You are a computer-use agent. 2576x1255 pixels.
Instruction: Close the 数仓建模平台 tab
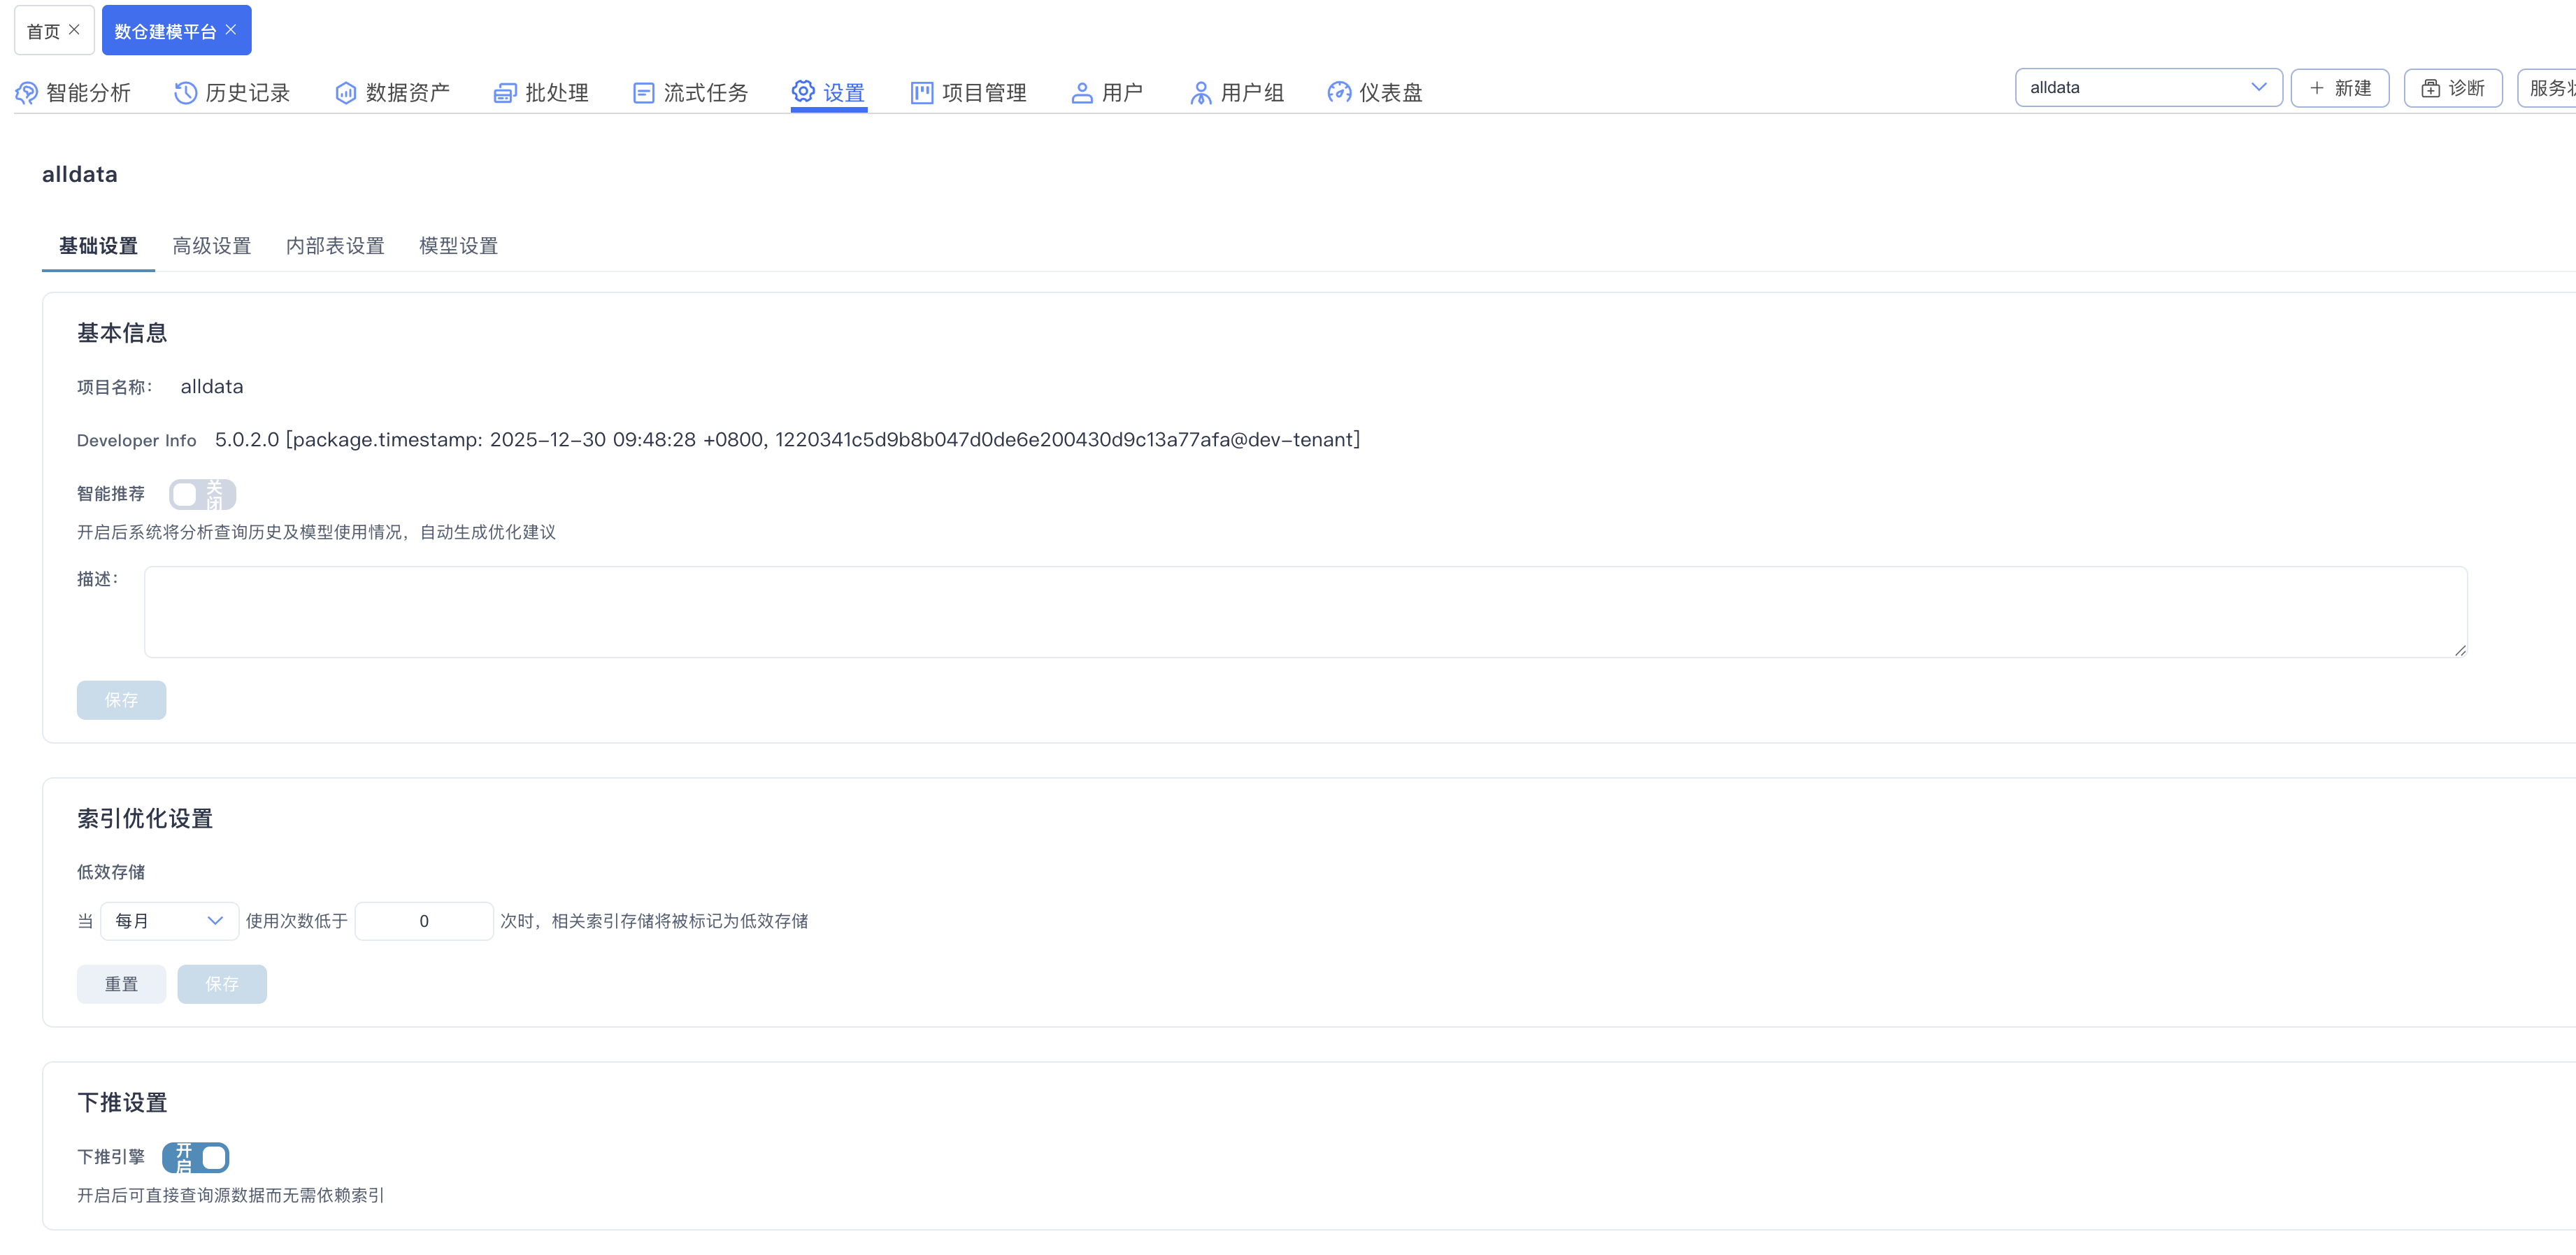tap(231, 30)
